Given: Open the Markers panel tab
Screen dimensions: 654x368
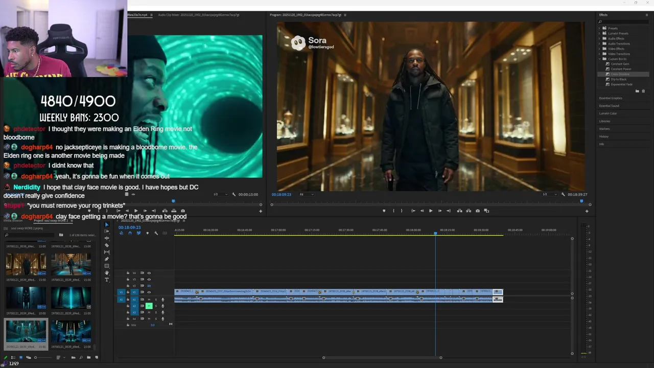Looking at the screenshot, I should pyautogui.click(x=604, y=129).
